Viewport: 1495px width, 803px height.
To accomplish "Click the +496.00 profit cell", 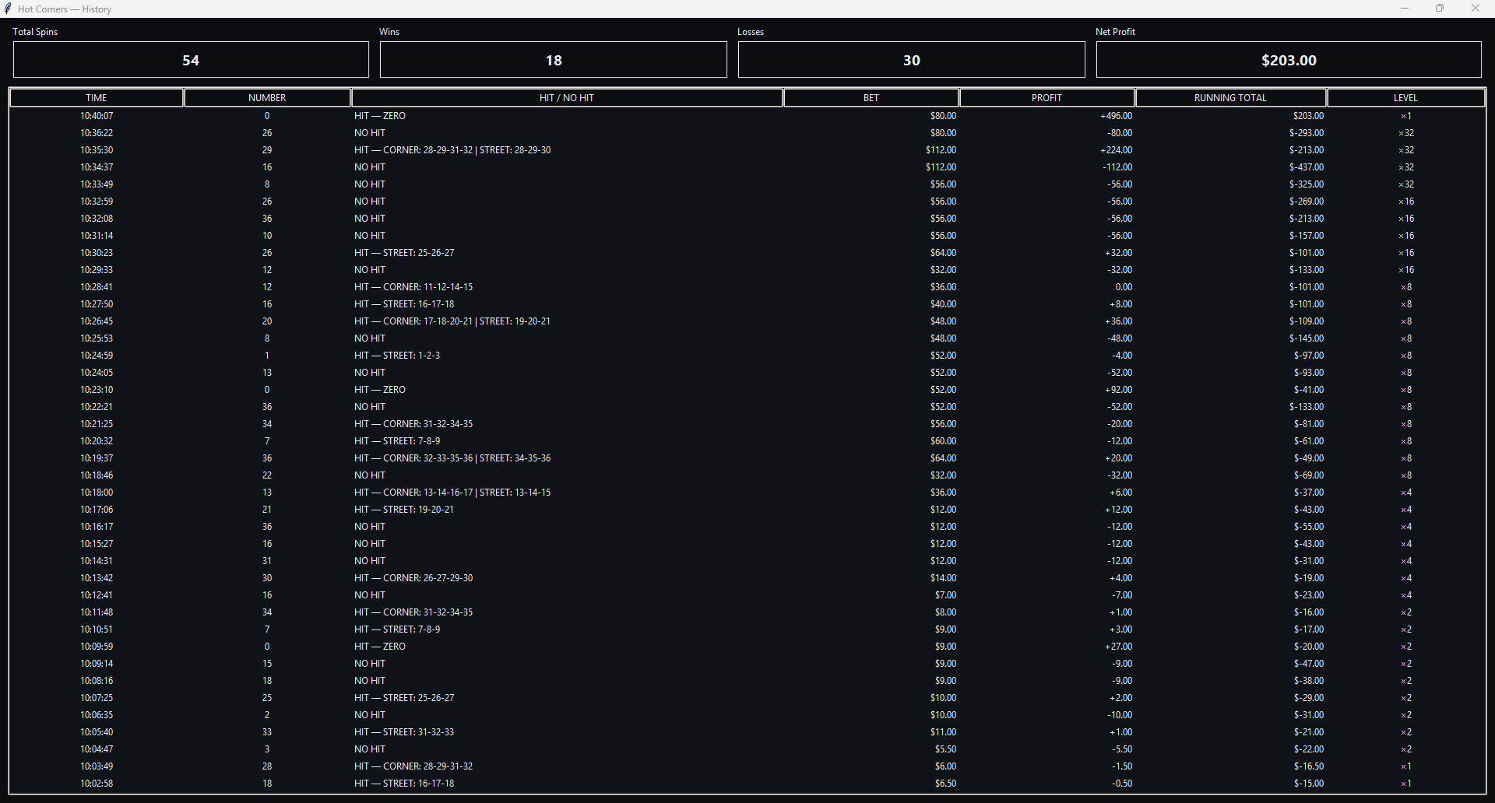I will tap(1116, 116).
